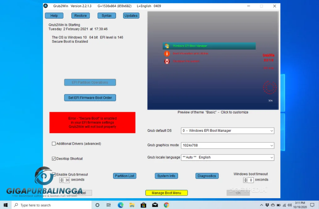Click the info icon beside Boot Information
The width and height of the screenshot is (319, 209).
coord(167,53)
